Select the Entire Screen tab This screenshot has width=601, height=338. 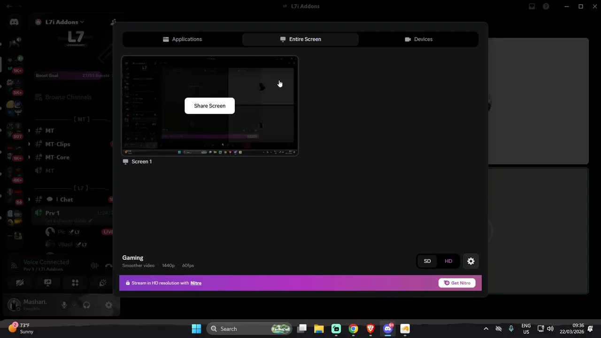300,39
